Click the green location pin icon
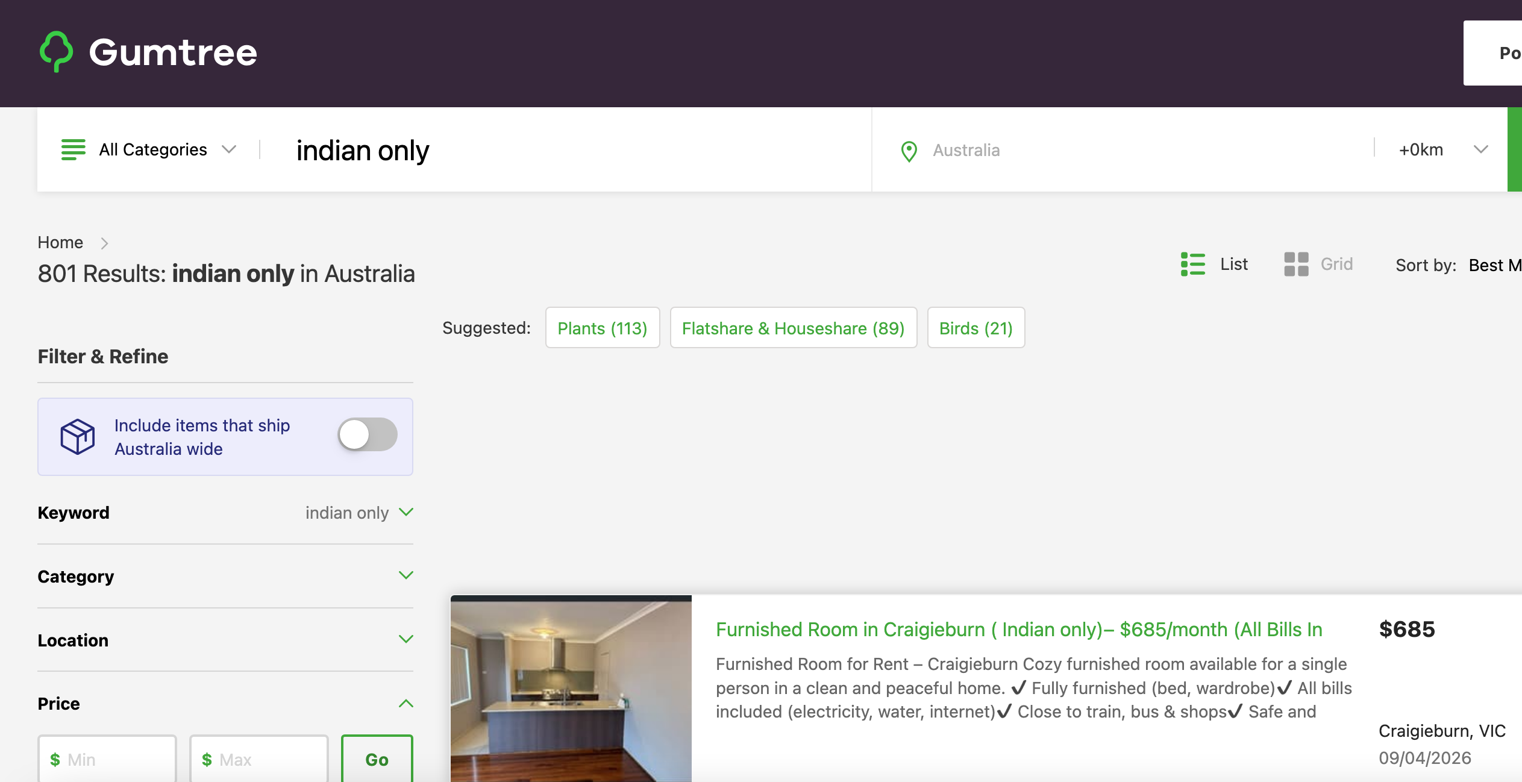The image size is (1522, 782). [909, 151]
